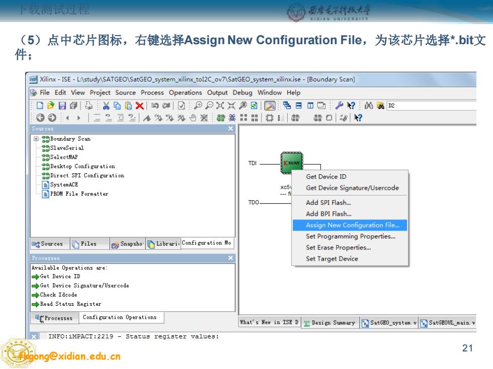The image size is (493, 369).
Task: Select SlaveSerial in the Sources tree
Action: tap(67, 148)
